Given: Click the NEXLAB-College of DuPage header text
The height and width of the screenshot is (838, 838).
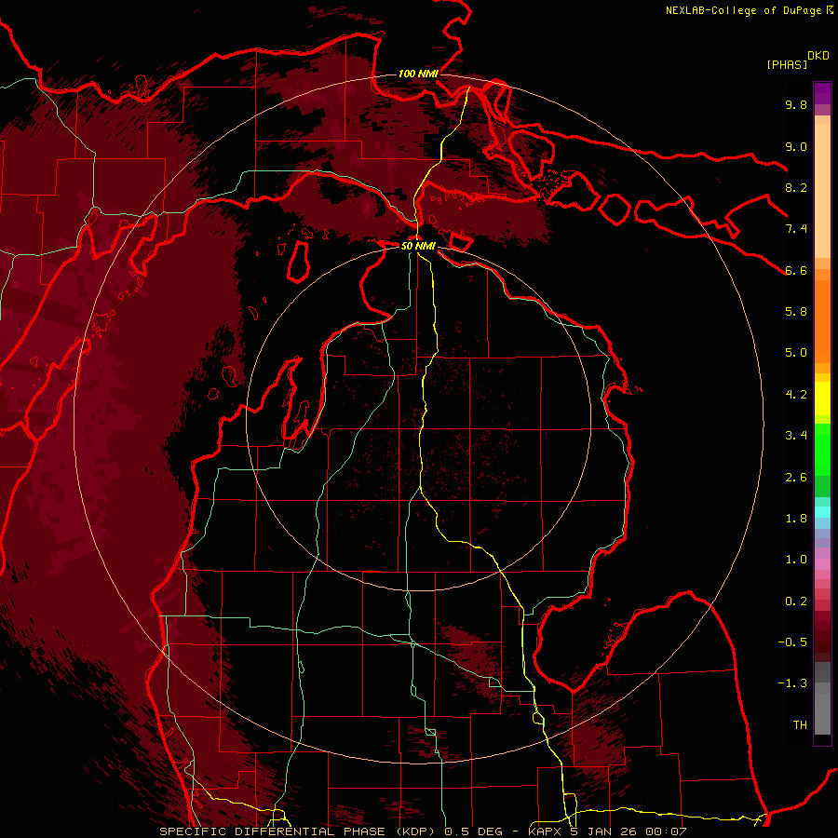Looking at the screenshot, I should (x=744, y=10).
